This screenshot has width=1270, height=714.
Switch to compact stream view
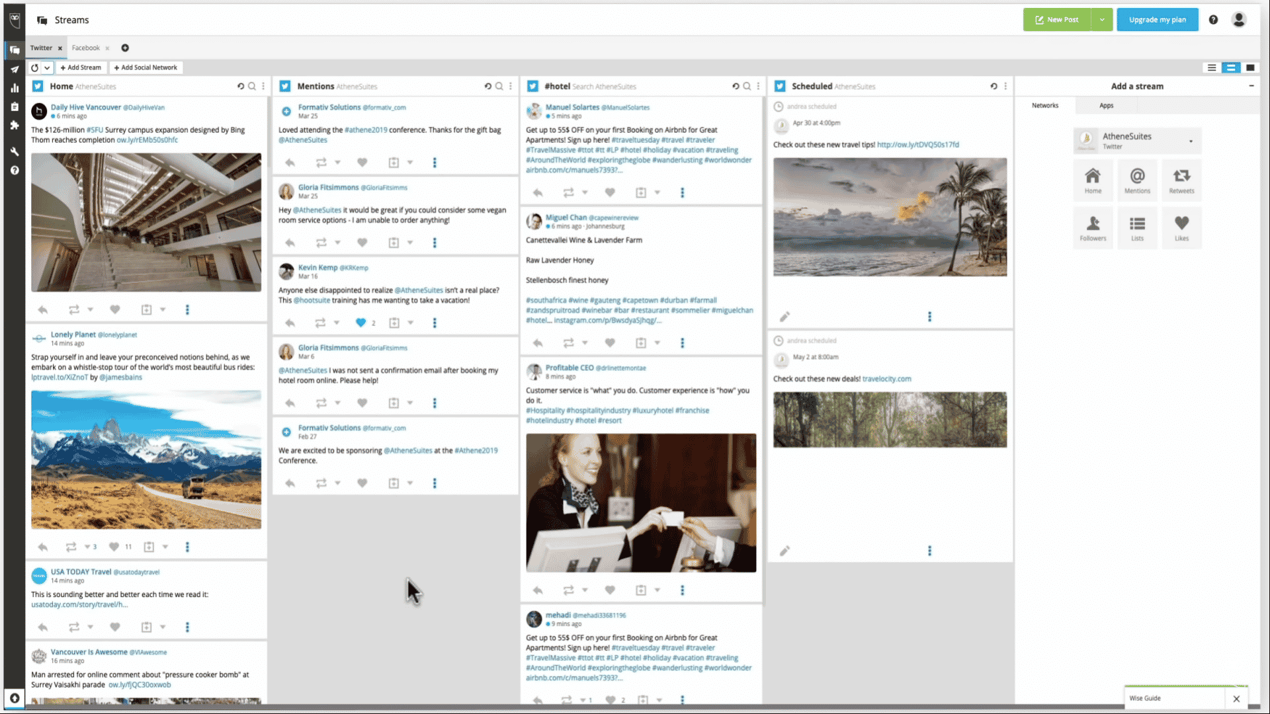1212,67
